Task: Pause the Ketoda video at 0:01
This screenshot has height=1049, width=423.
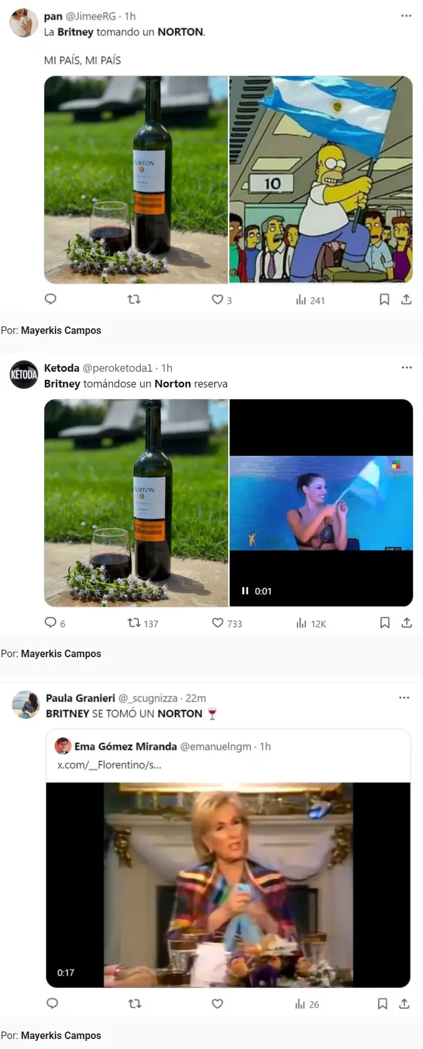Action: click(x=245, y=591)
